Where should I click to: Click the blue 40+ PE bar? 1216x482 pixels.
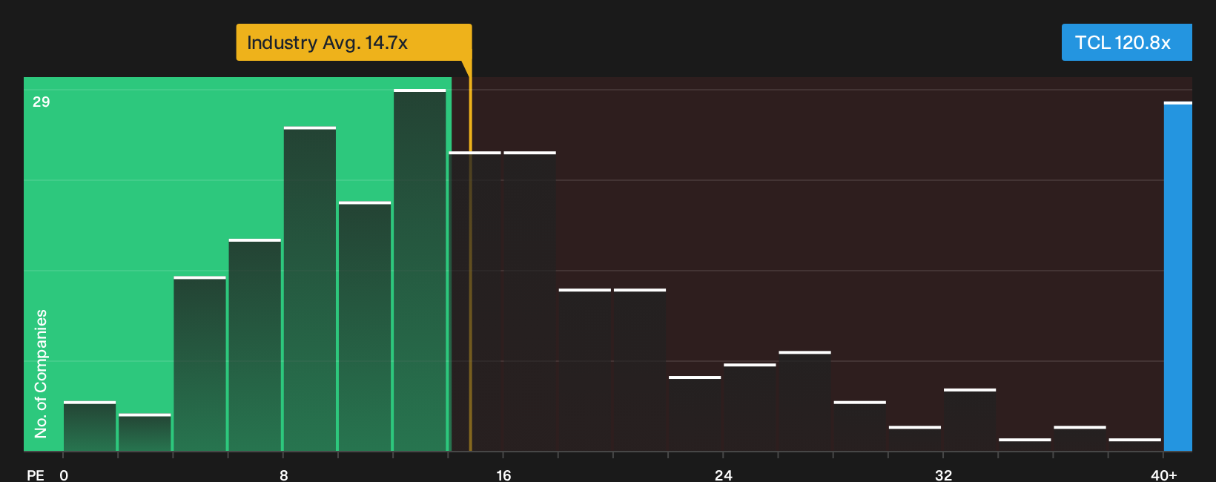[1178, 277]
